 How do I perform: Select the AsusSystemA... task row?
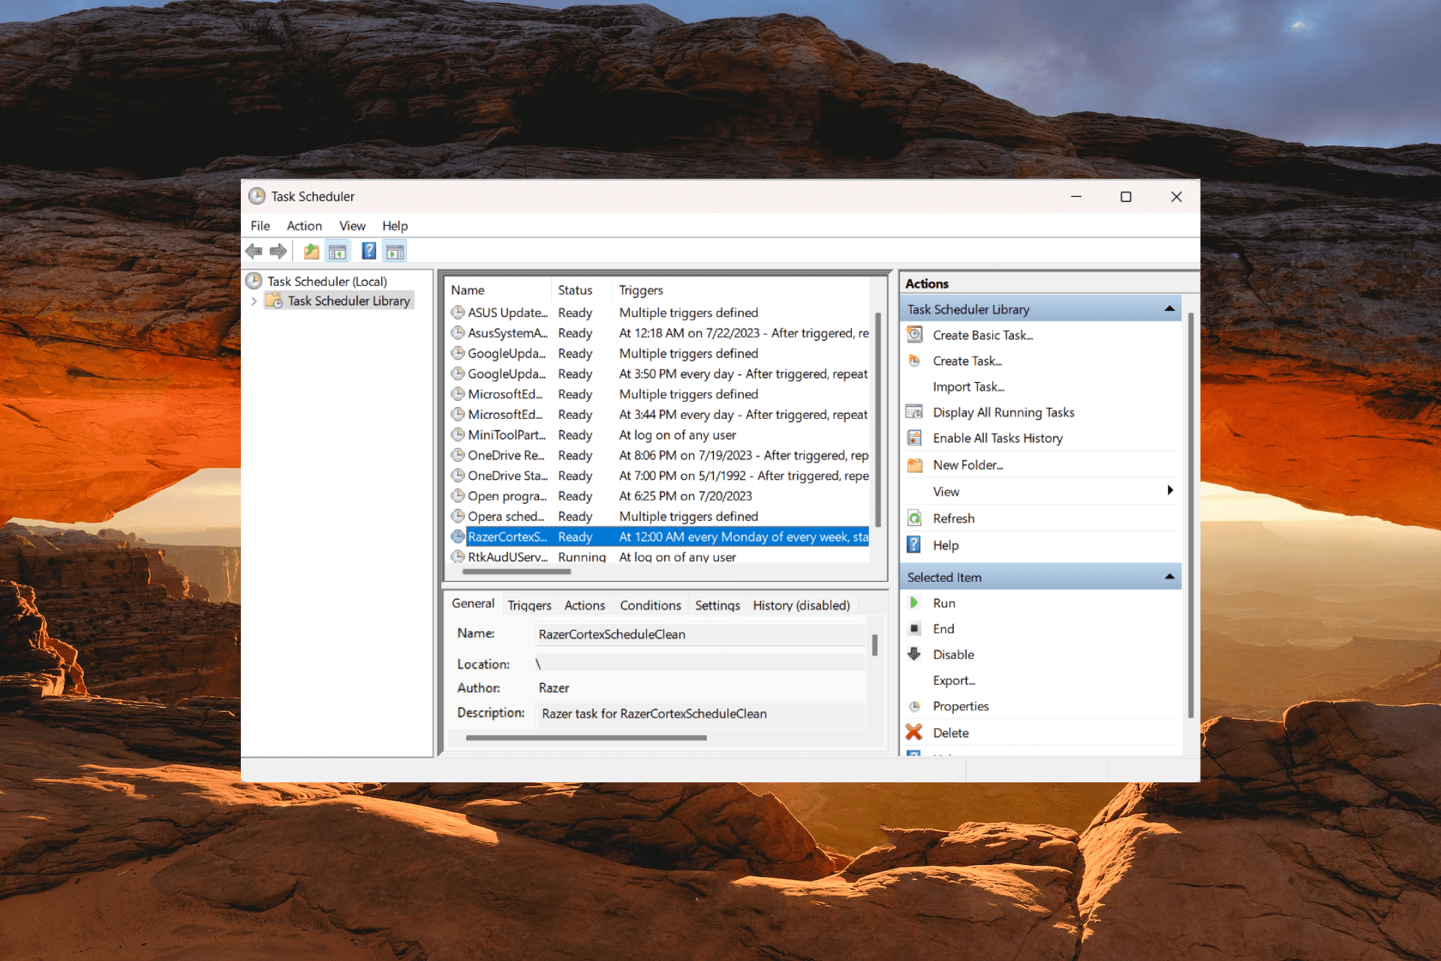[x=659, y=333]
